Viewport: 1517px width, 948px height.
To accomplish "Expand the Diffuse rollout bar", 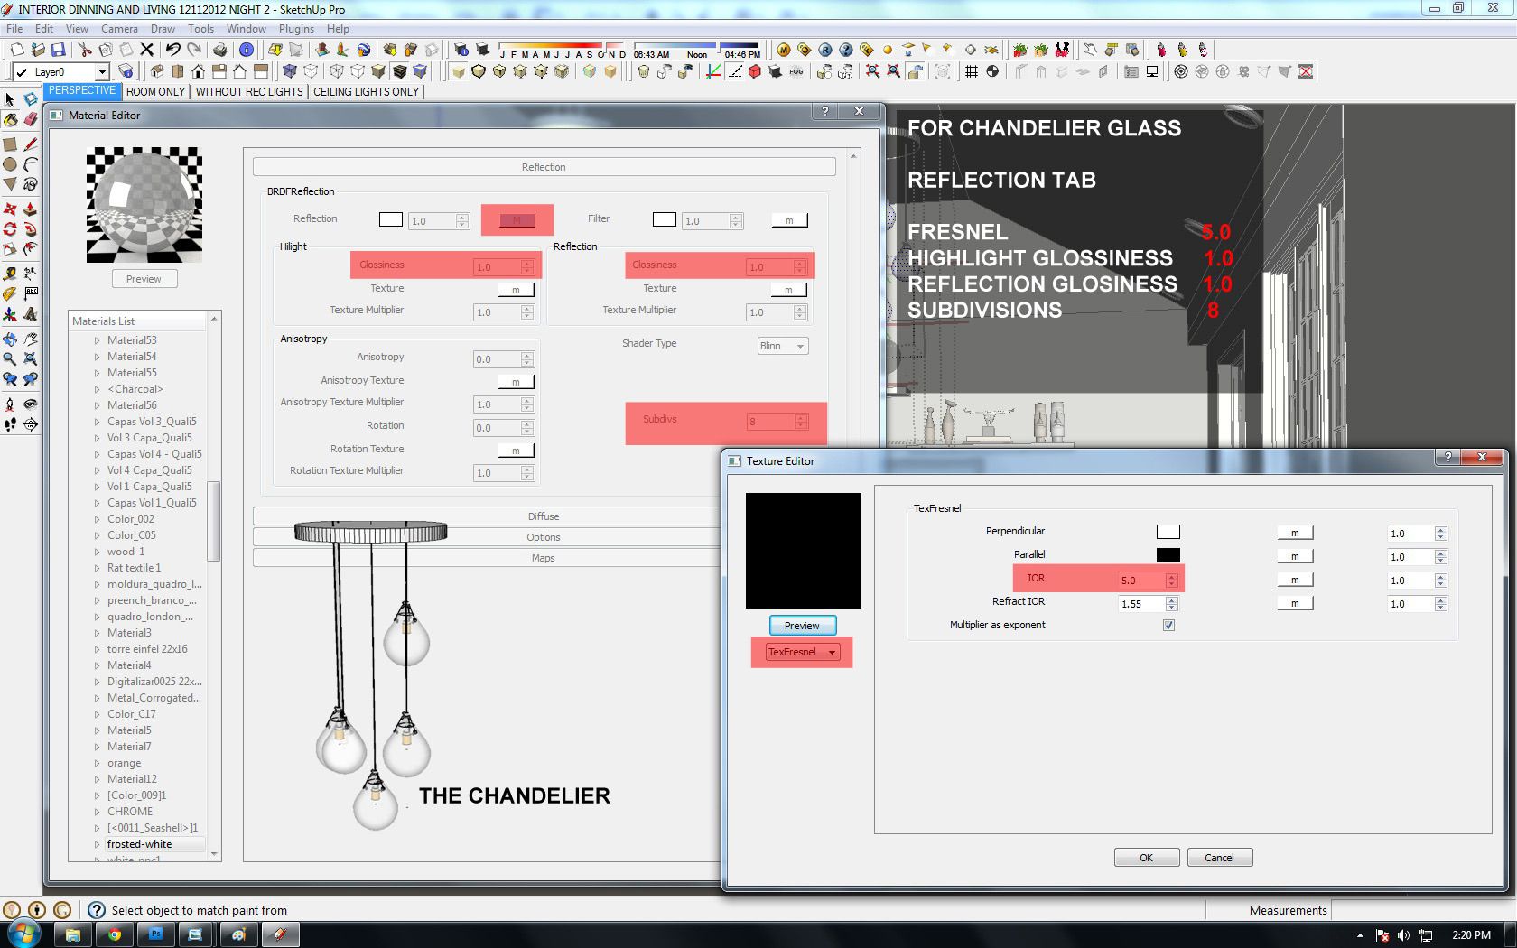I will 544,516.
